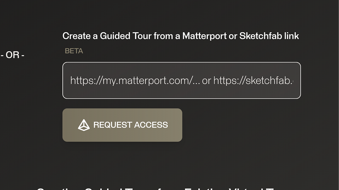
Task: Click the REQUEST ACCESS label text
Action: (x=131, y=125)
